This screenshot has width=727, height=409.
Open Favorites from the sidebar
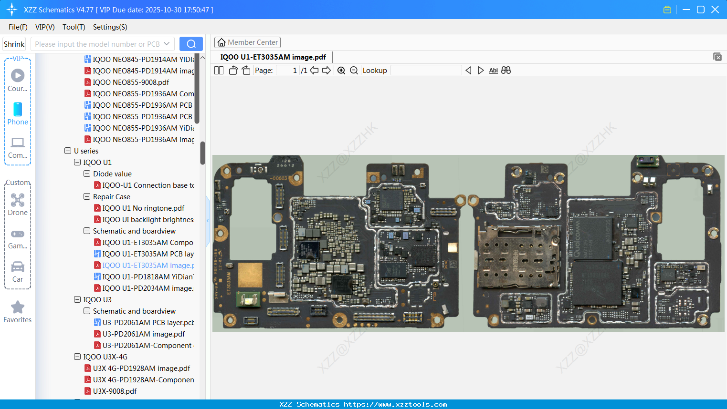click(x=18, y=312)
